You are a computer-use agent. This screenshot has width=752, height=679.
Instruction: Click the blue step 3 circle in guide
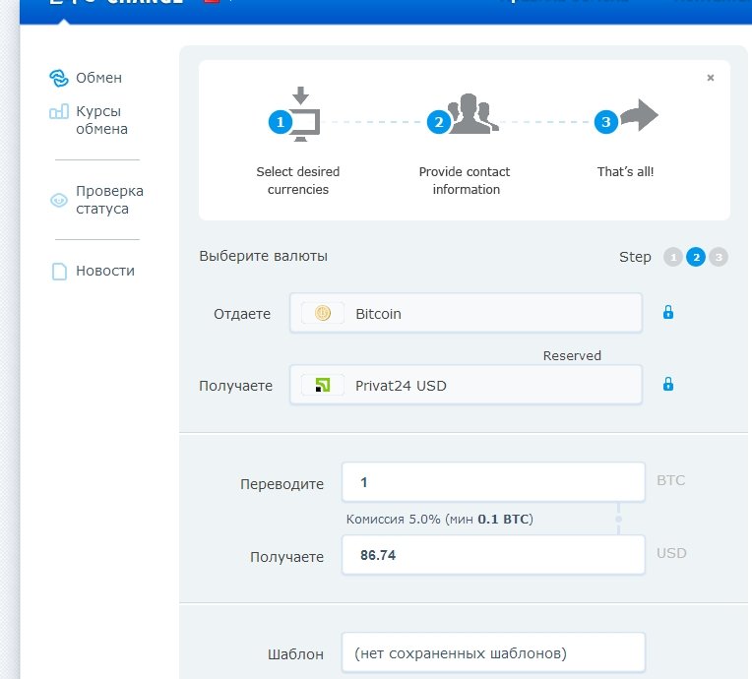(x=606, y=122)
